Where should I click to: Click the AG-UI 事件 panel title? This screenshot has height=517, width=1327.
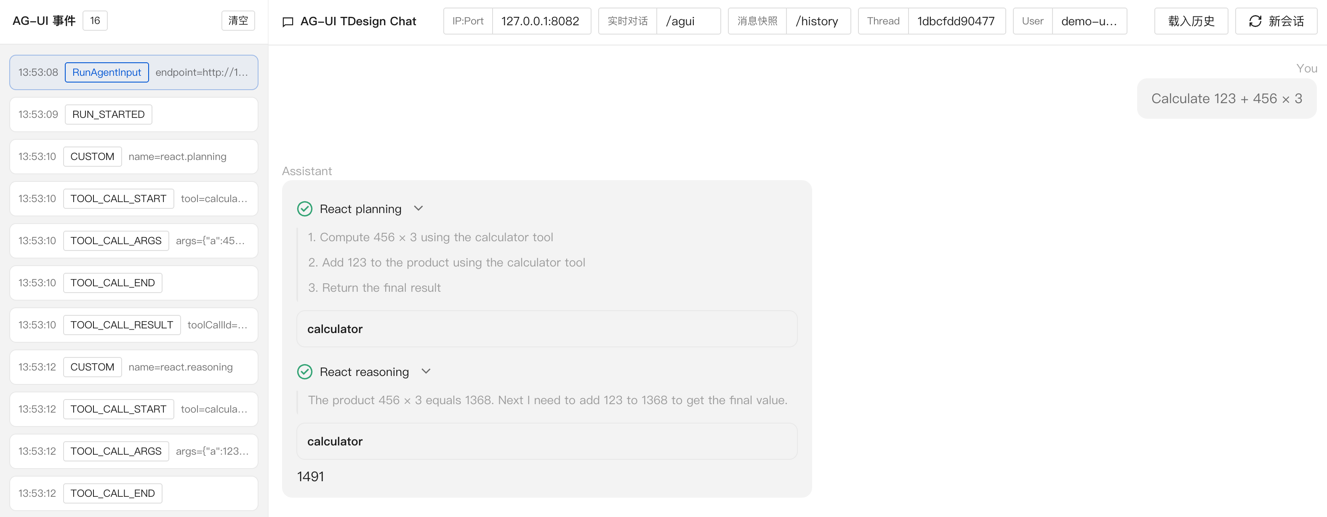[44, 21]
